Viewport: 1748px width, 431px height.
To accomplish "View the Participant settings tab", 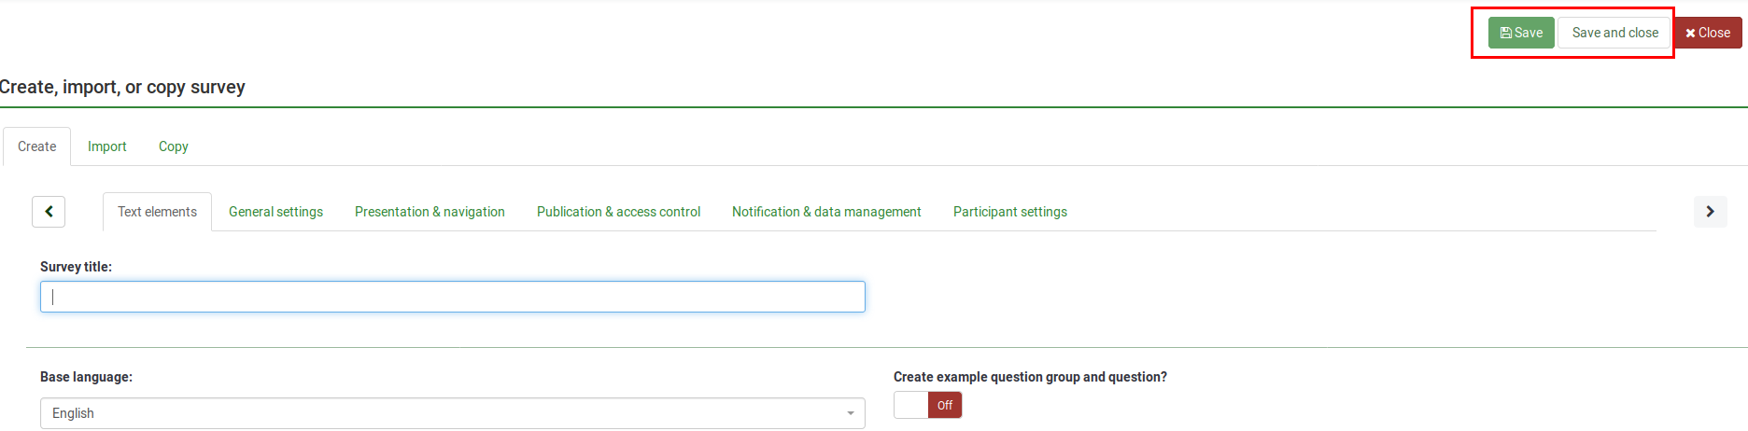I will click(x=1009, y=212).
